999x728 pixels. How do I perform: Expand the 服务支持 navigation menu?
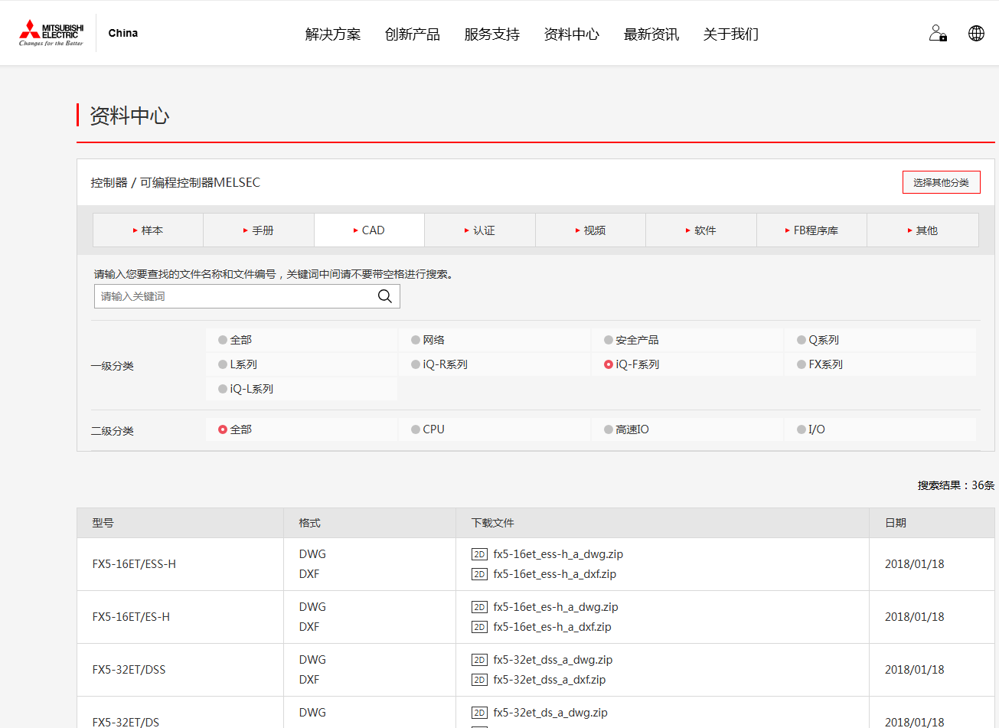click(x=491, y=34)
